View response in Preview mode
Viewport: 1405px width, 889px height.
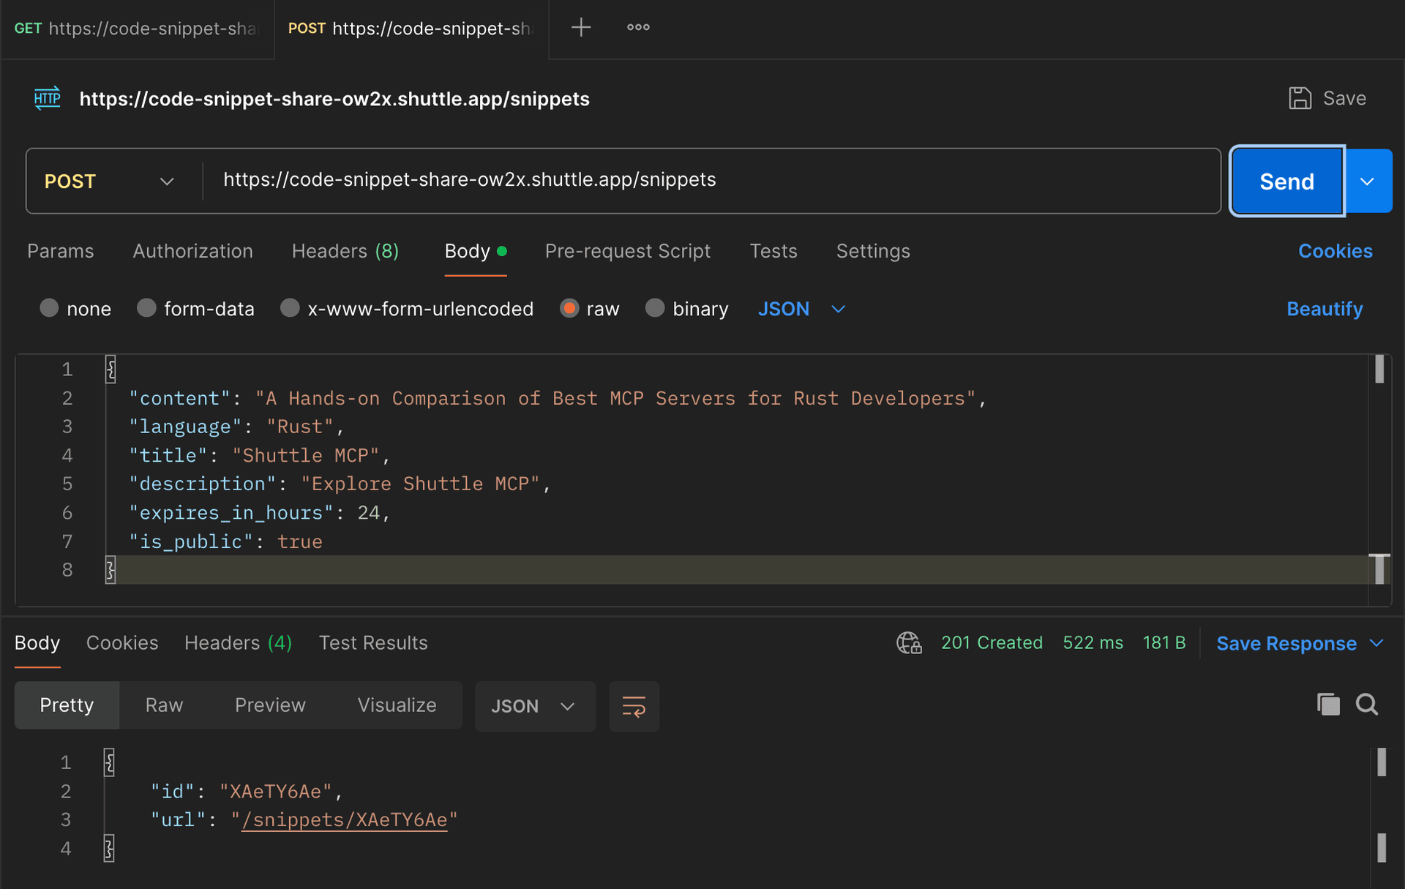point(270,705)
